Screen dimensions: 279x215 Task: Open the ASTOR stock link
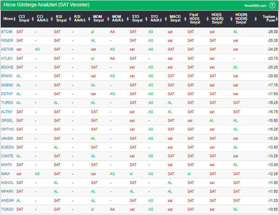click(7, 49)
